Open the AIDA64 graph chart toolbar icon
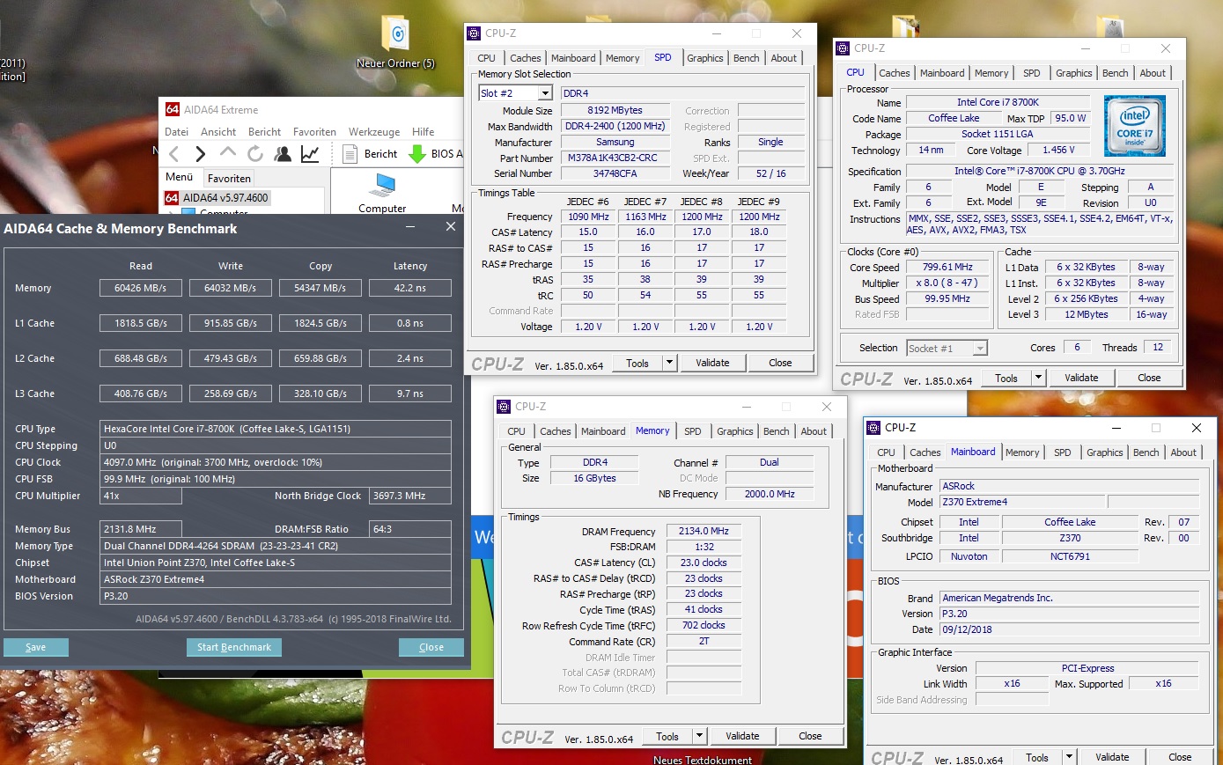This screenshot has width=1223, height=765. [x=310, y=154]
